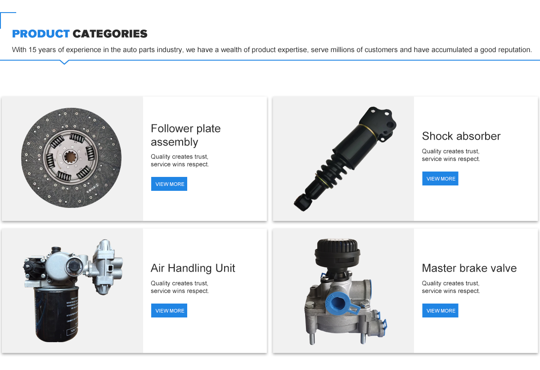Viewport: 540px width, 370px height.
Task: Open the Master brake valve title link
Action: [x=469, y=268]
